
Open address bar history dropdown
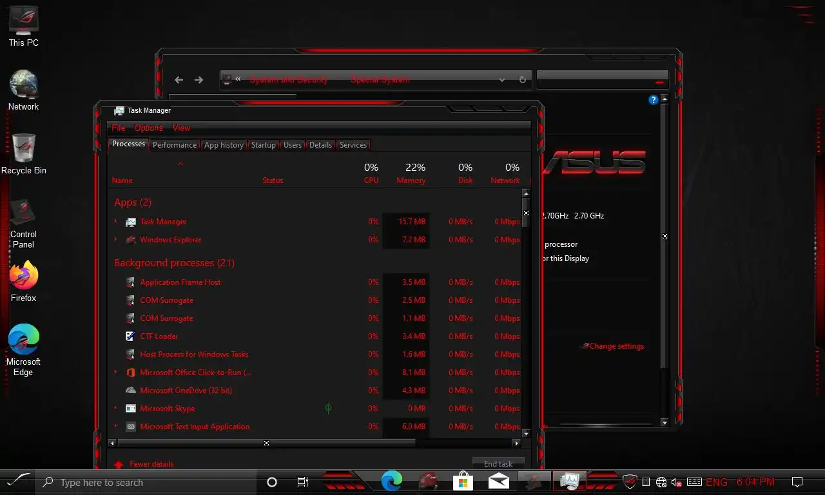point(502,80)
